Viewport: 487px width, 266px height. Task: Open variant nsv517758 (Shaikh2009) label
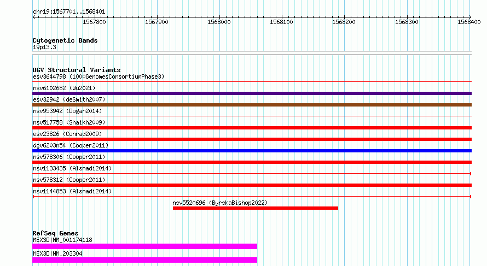(x=69, y=122)
